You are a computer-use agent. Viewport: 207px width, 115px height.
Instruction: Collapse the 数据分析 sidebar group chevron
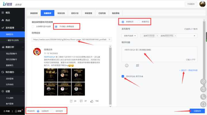23,47
